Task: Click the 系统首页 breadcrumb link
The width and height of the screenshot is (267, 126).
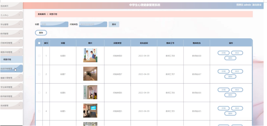Action: pyautogui.click(x=42, y=14)
